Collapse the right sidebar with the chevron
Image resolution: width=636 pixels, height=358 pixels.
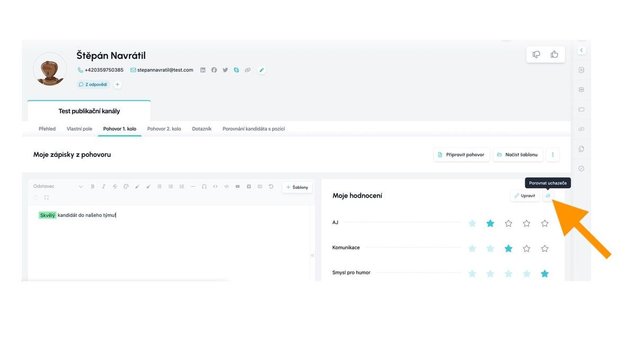581,50
